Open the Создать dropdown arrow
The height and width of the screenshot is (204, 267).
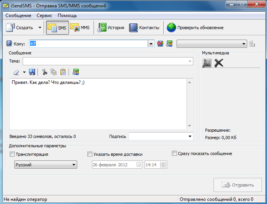point(40,28)
